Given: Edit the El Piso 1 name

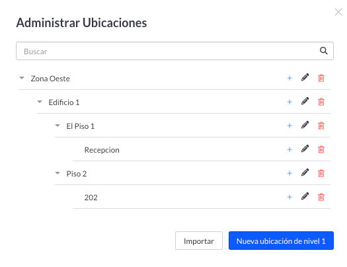Looking at the screenshot, I should pos(305,125).
